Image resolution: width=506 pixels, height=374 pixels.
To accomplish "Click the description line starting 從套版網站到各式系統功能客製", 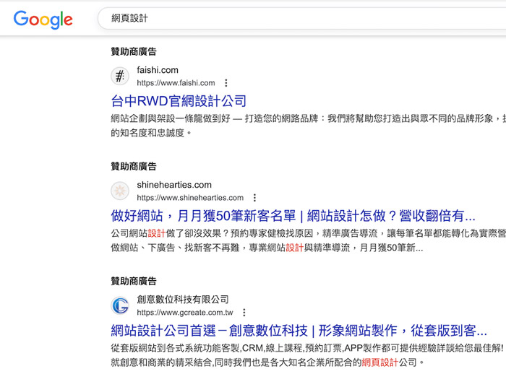I will pyautogui.click(x=307, y=348).
